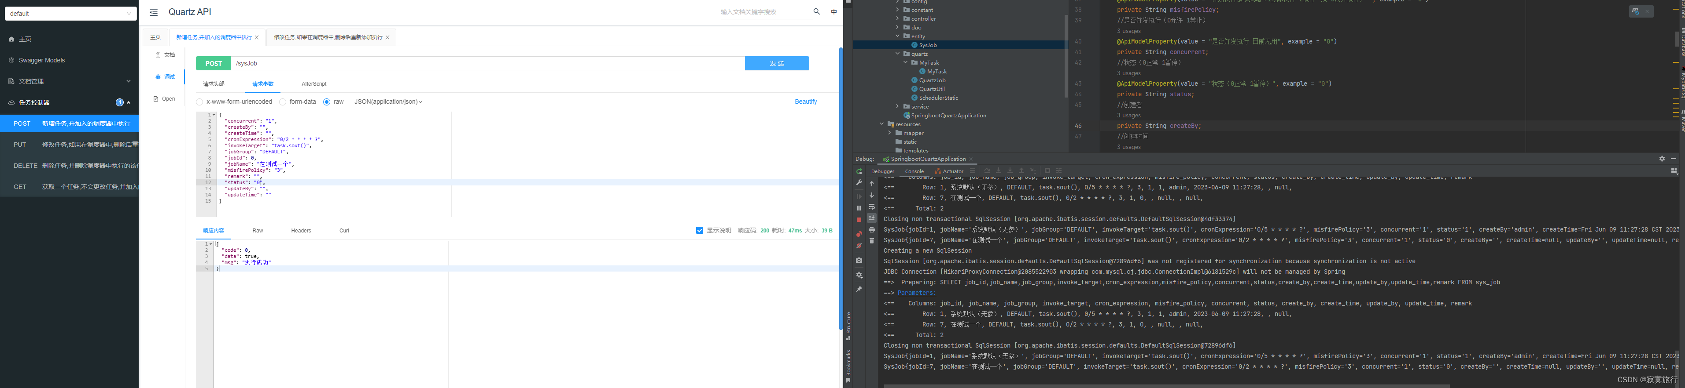This screenshot has height=388, width=1685.
Task: Expand the service folder in the project tree
Action: click(897, 106)
